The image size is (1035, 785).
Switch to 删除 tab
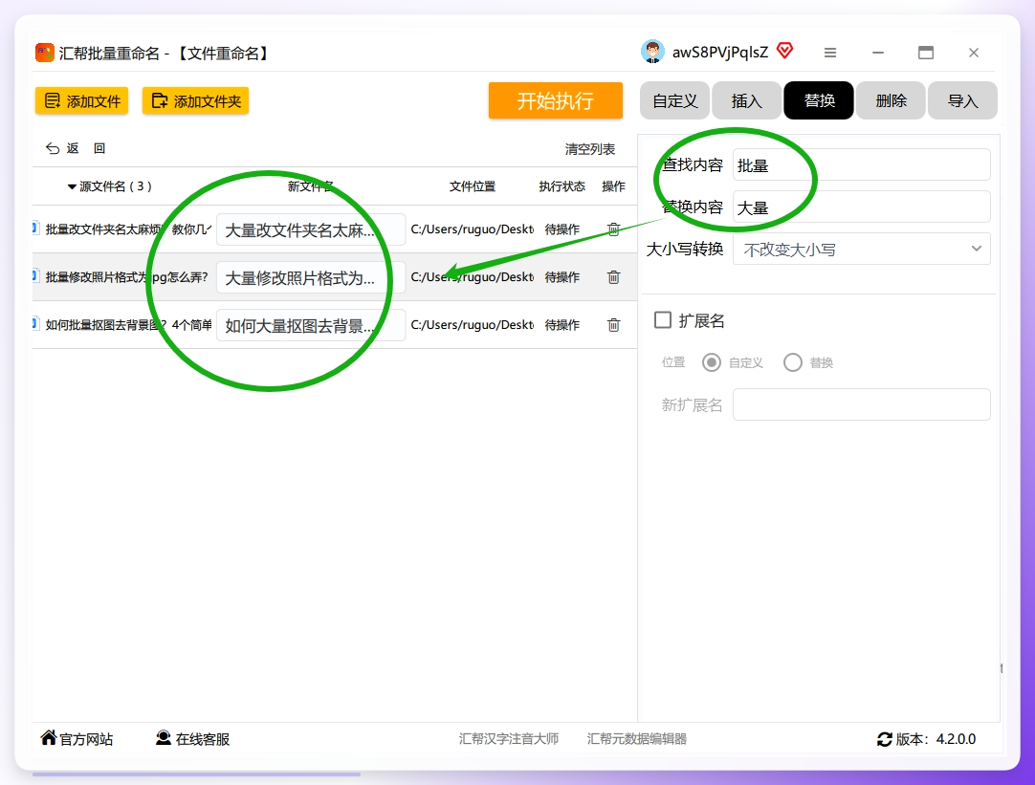892,101
